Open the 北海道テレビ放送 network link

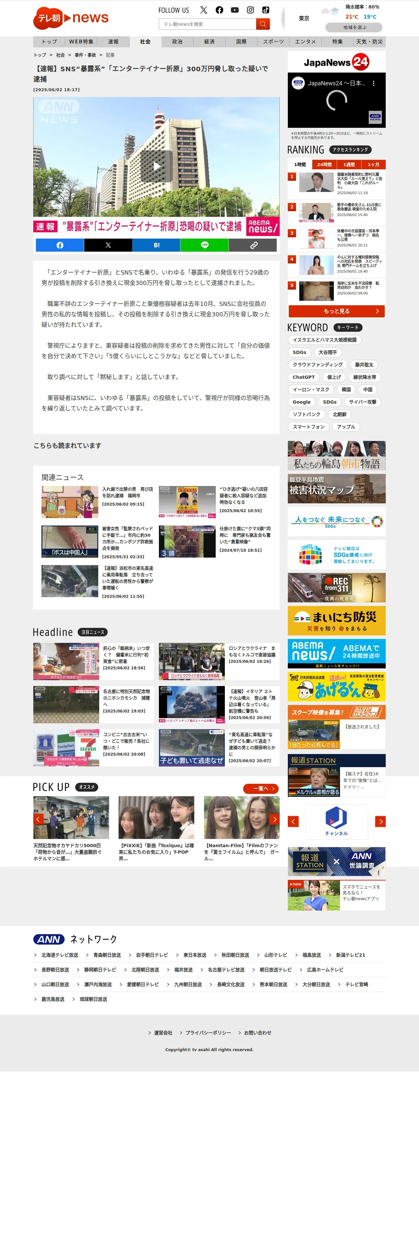(59, 955)
